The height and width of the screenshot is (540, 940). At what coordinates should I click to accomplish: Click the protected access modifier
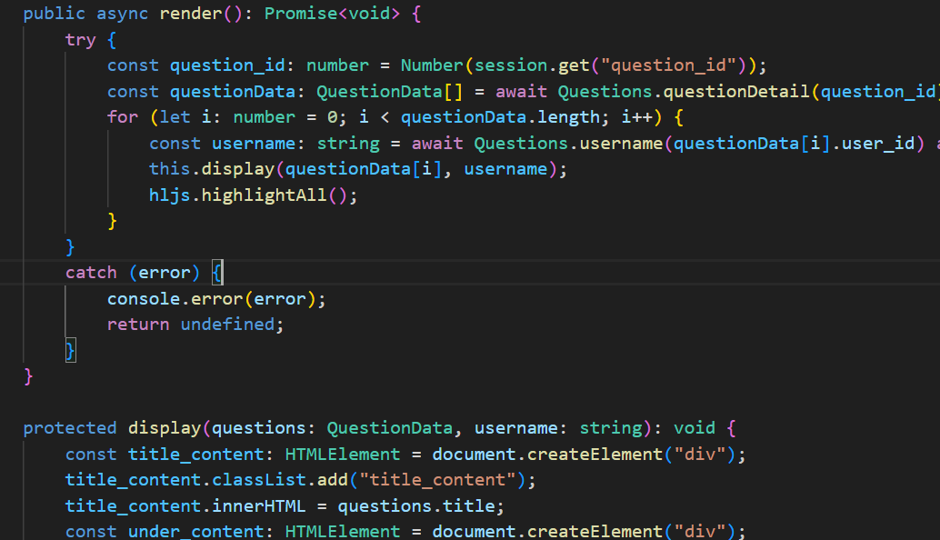pos(70,428)
